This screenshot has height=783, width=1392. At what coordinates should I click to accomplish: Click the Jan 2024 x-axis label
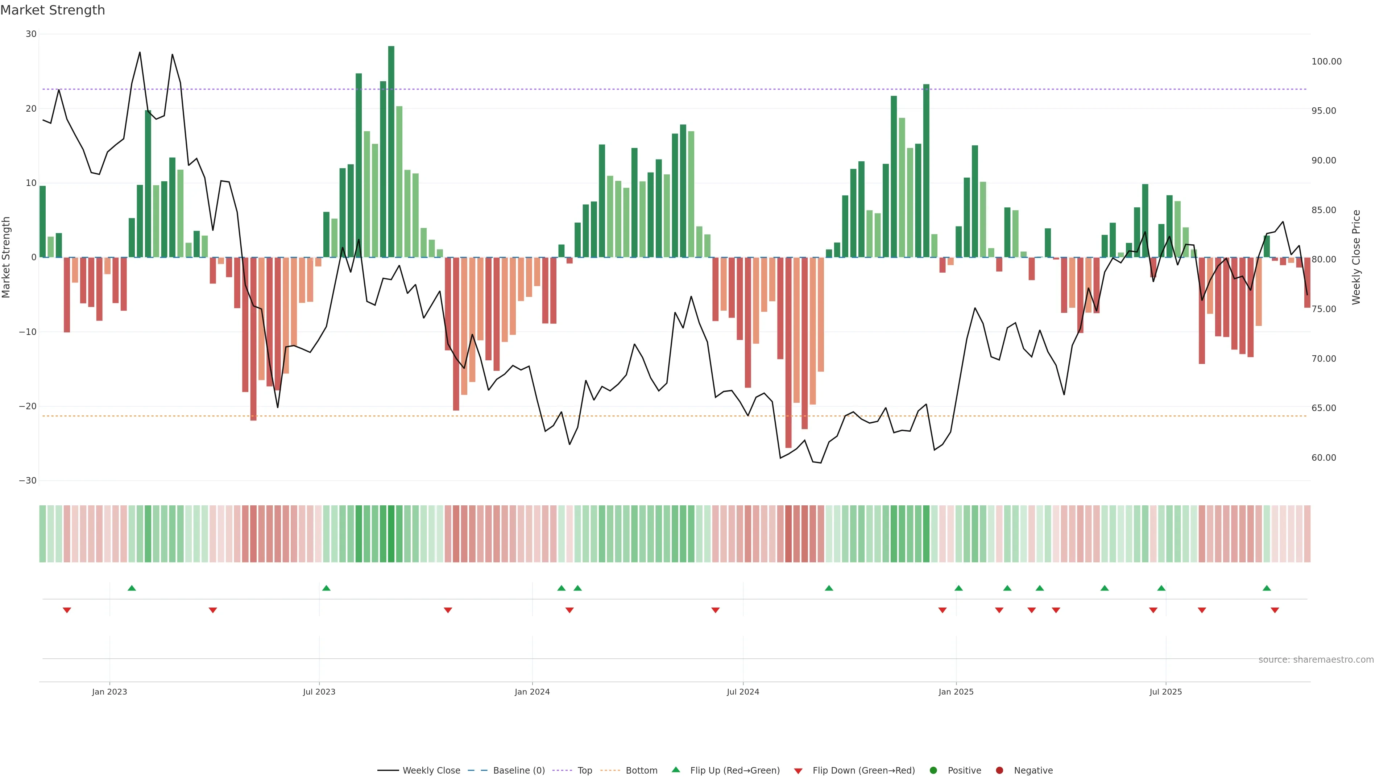click(532, 692)
